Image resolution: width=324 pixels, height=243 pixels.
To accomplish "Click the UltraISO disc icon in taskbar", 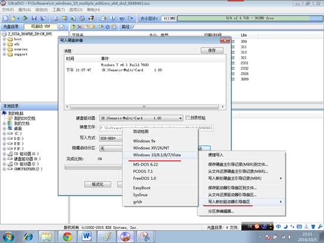I will pyautogui.click(x=125, y=237).
